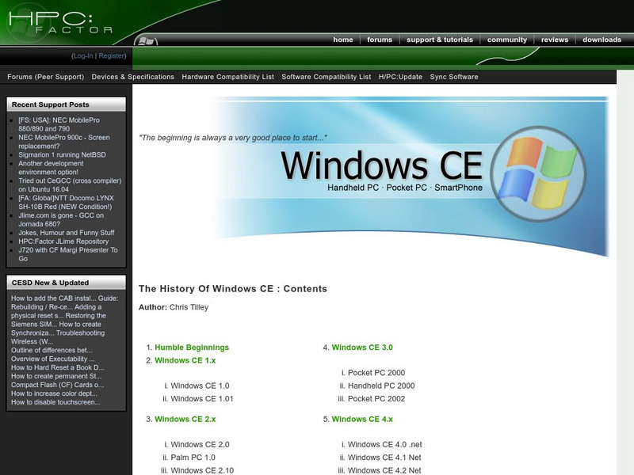This screenshot has height=475, width=634.
Task: Open Tried out CeGCC on Ubuntu post
Action: pos(70,185)
